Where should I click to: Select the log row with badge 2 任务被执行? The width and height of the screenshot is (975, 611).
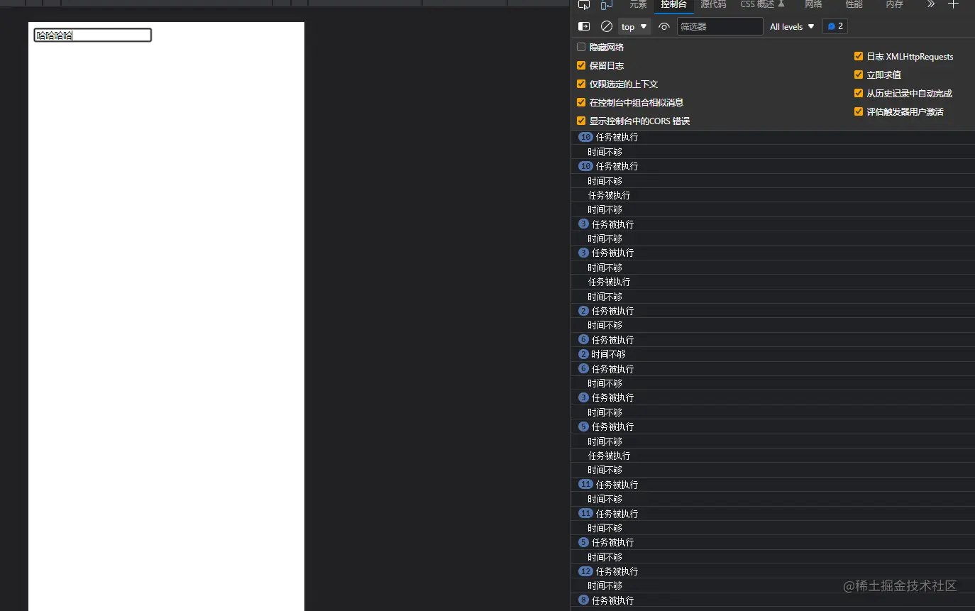click(x=773, y=311)
